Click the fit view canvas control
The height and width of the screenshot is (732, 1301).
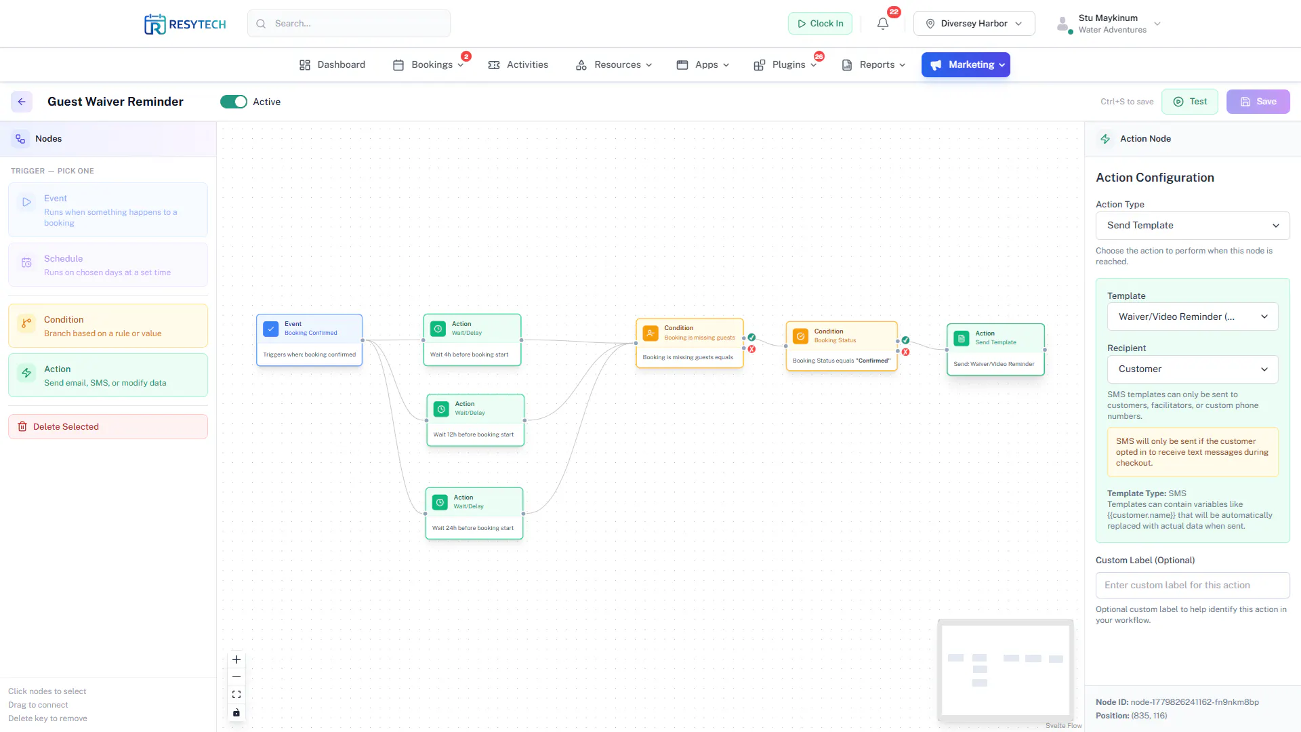(x=236, y=695)
